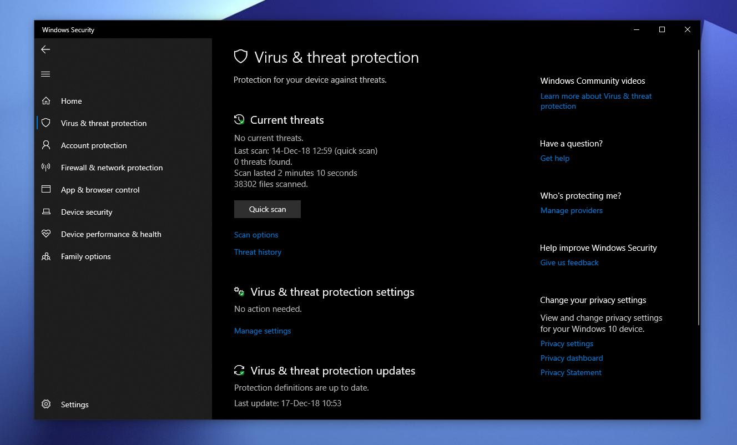Click the Settings gear icon
Image resolution: width=737 pixels, height=445 pixels.
click(46, 404)
